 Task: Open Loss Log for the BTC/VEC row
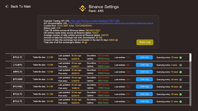click(144, 87)
